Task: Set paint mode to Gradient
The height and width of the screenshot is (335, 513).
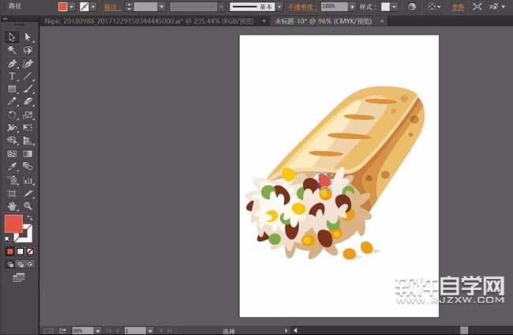Action: point(20,251)
